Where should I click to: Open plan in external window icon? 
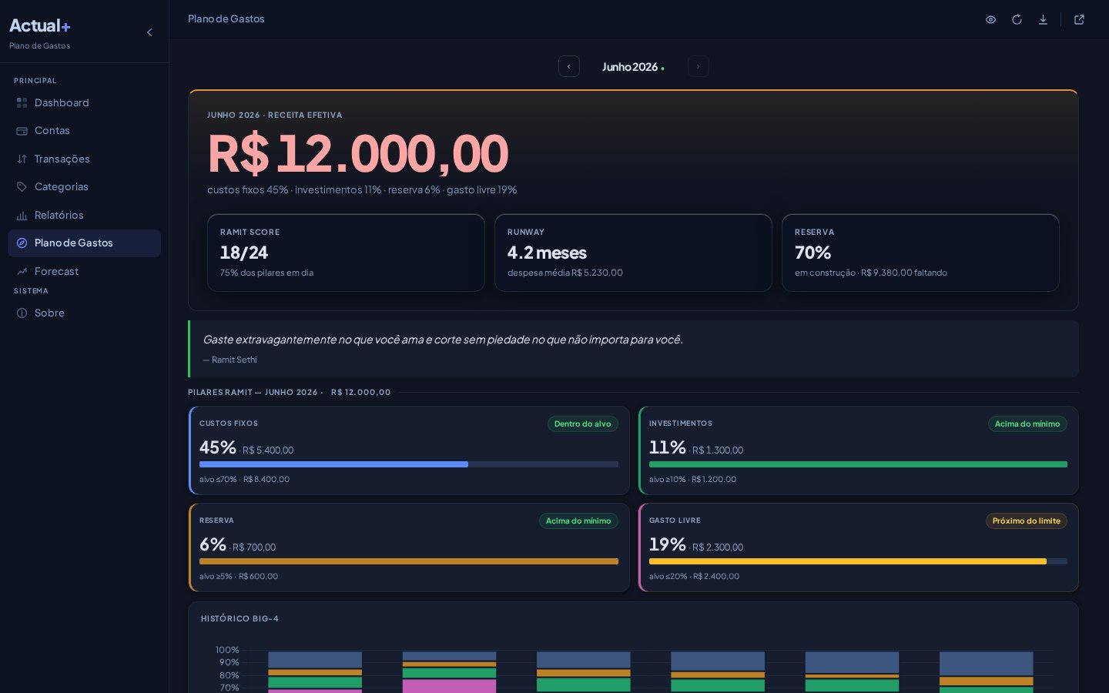pyautogui.click(x=1079, y=19)
